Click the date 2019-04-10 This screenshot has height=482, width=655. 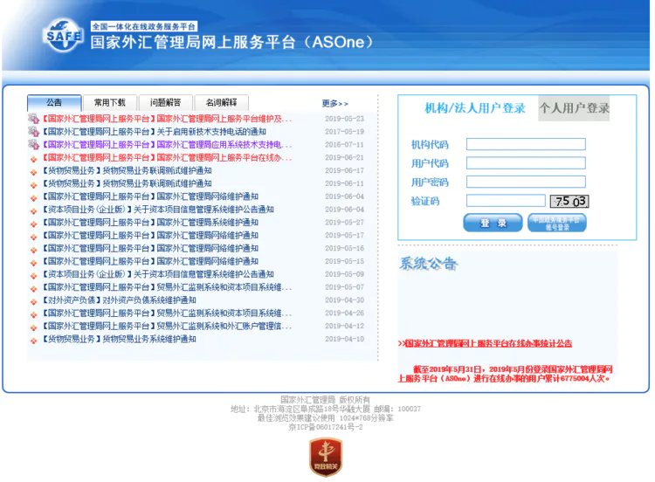pyautogui.click(x=344, y=339)
